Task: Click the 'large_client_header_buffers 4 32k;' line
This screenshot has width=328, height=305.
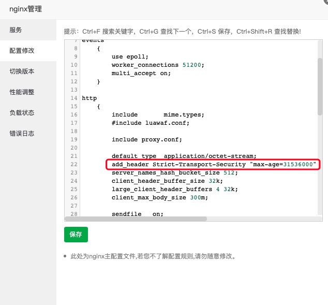Action: [175, 189]
